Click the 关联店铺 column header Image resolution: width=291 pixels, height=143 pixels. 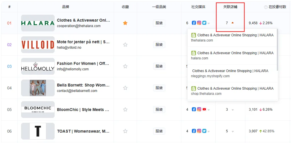[x=230, y=7]
